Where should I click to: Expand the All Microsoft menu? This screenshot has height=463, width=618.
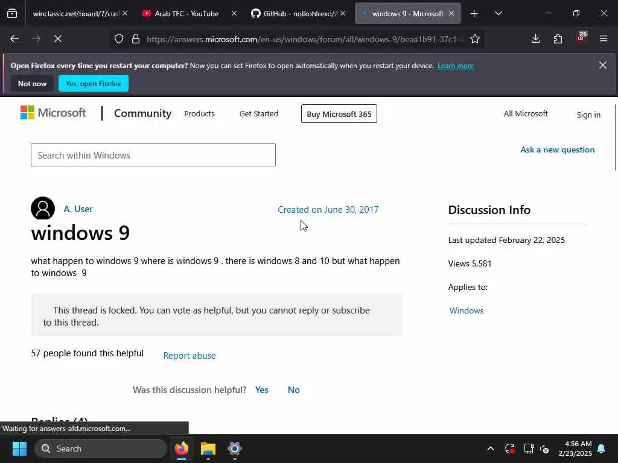526,114
